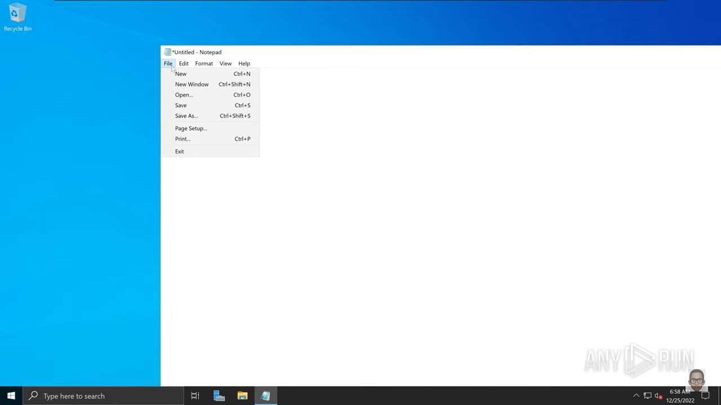This screenshot has height=405, width=721.
Task: Click the taskbar clock showing 6:58 AM
Action: tap(680, 396)
